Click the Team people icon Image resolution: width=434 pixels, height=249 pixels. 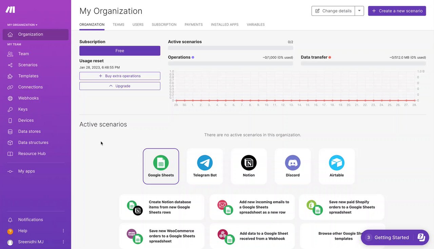pyautogui.click(x=10, y=54)
